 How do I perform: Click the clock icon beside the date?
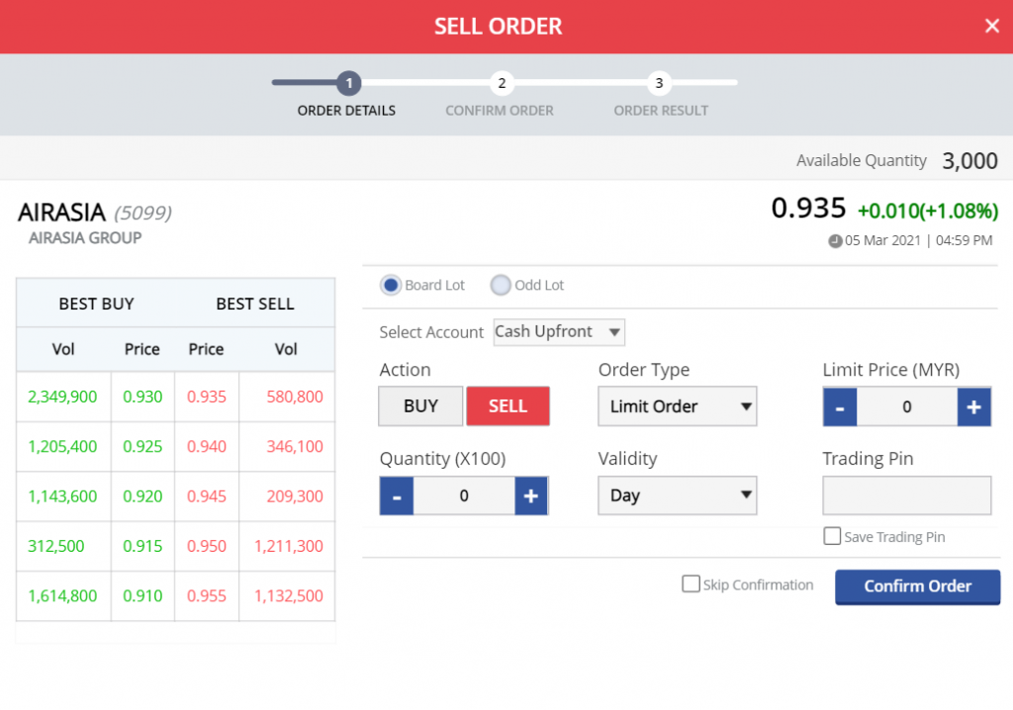coord(835,241)
